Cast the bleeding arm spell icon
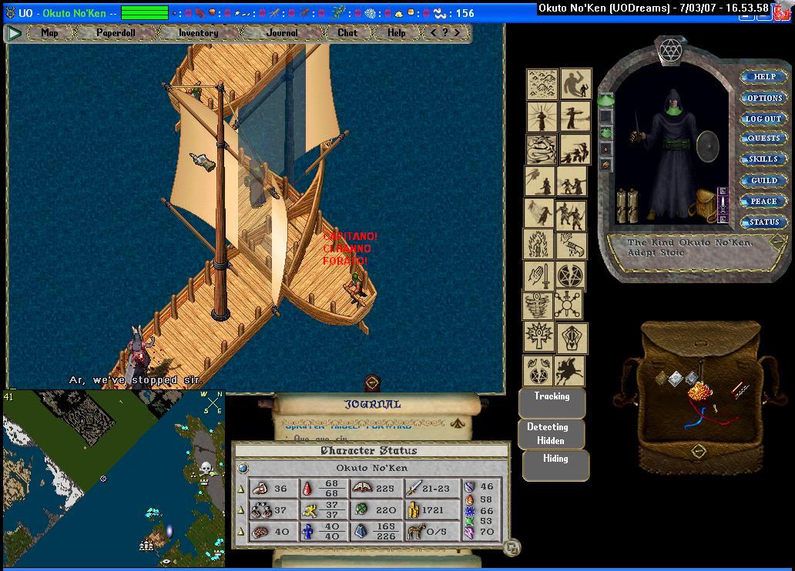The width and height of the screenshot is (795, 571). (x=572, y=245)
